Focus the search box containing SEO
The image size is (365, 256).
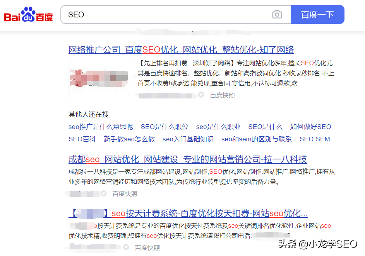[x=175, y=14]
